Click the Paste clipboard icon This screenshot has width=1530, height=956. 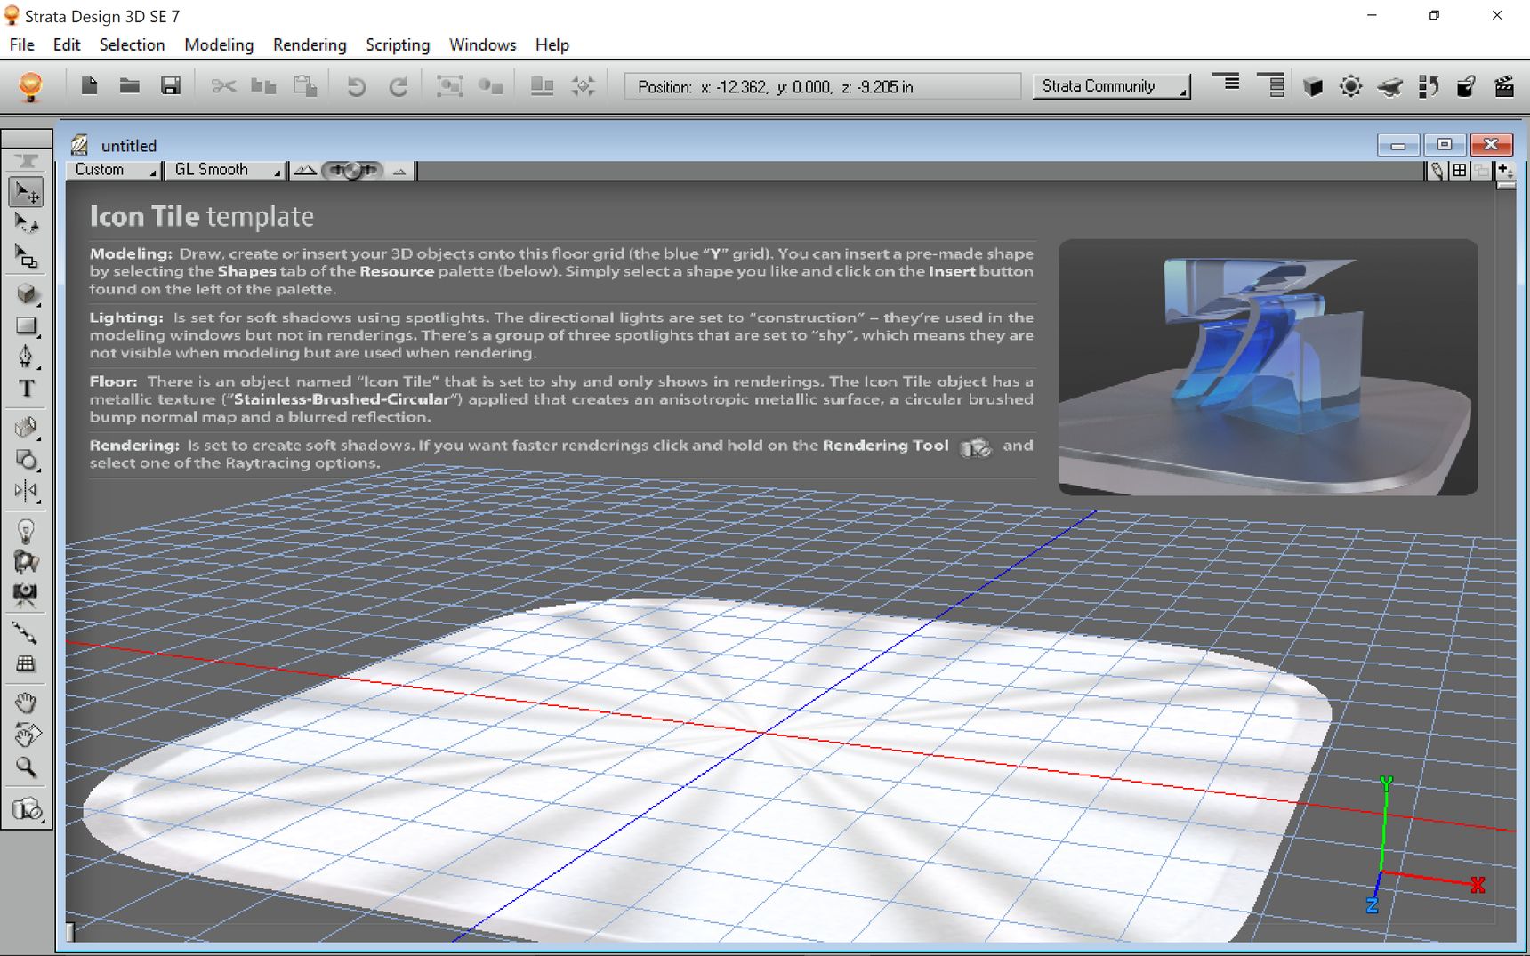(305, 86)
